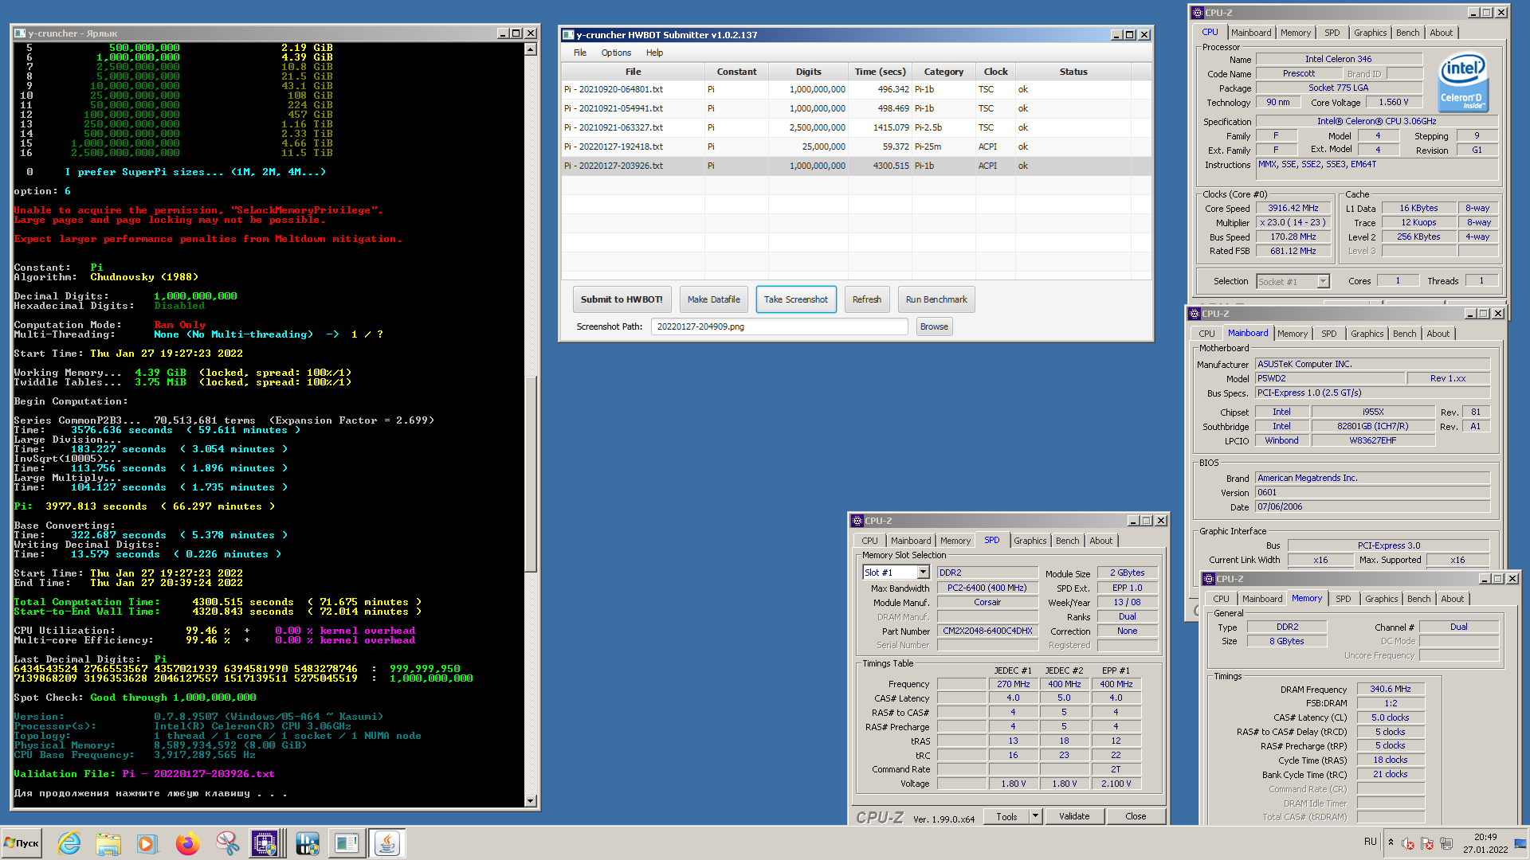Click the network connection tray icon

(x=1446, y=843)
